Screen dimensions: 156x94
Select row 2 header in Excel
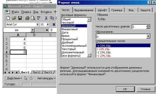7,43
